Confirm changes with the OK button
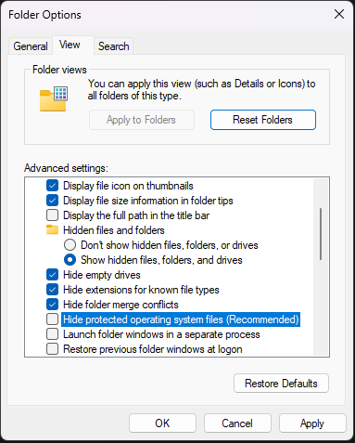This screenshot has width=355, height=443. (162, 423)
